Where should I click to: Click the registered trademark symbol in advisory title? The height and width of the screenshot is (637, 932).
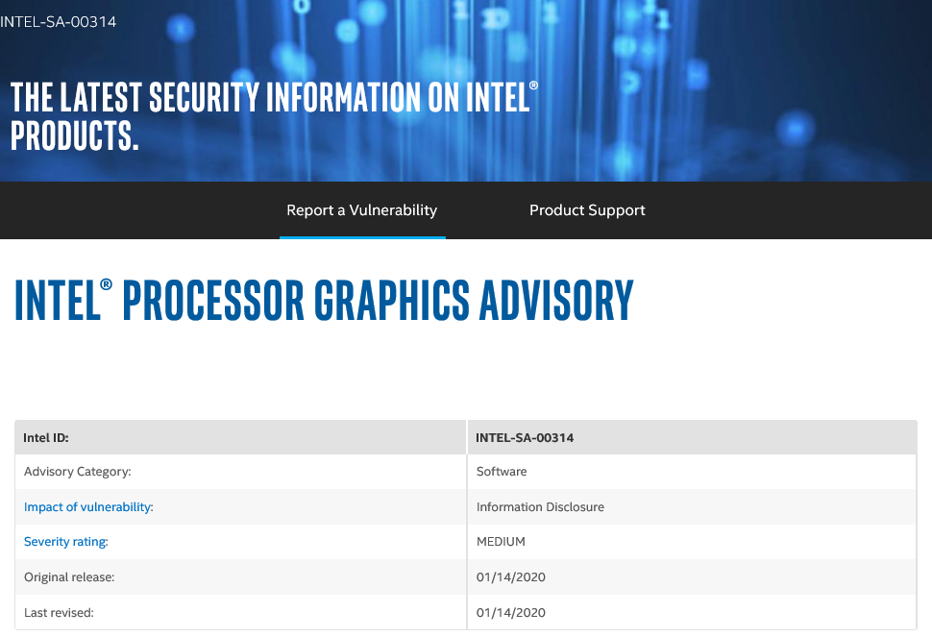pyautogui.click(x=107, y=285)
